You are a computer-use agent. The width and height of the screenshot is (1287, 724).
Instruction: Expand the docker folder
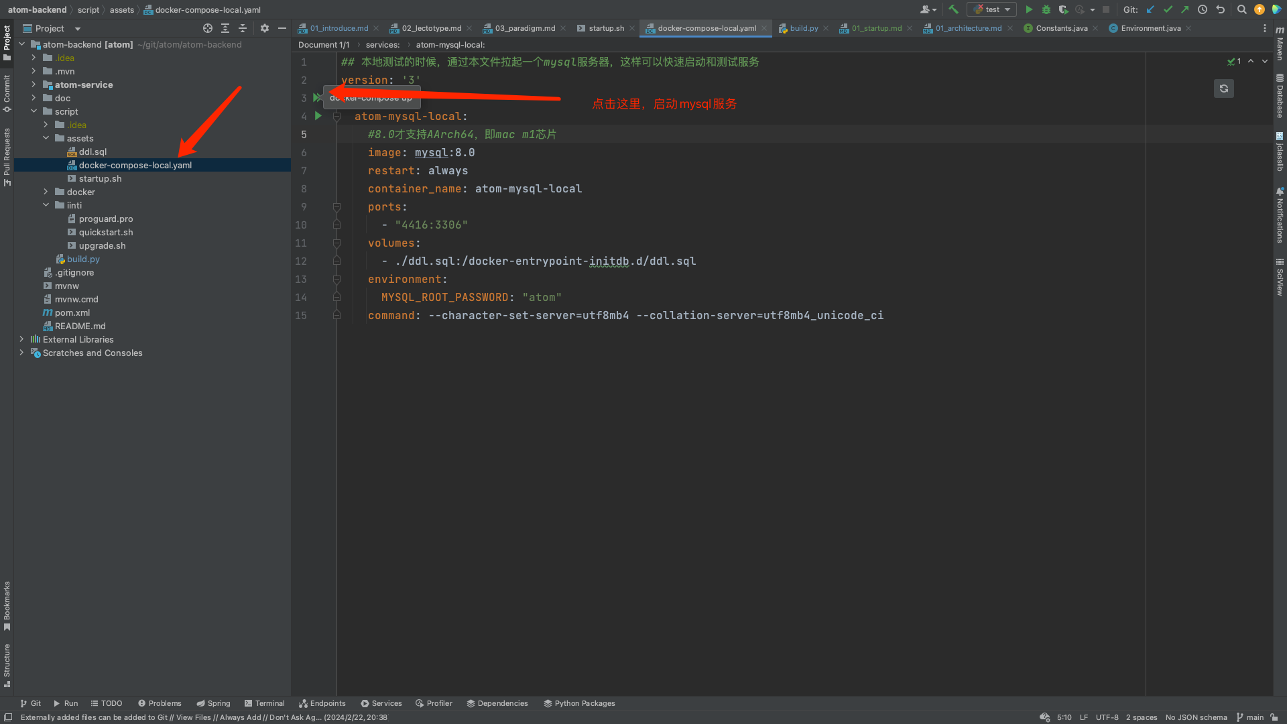[46, 192]
